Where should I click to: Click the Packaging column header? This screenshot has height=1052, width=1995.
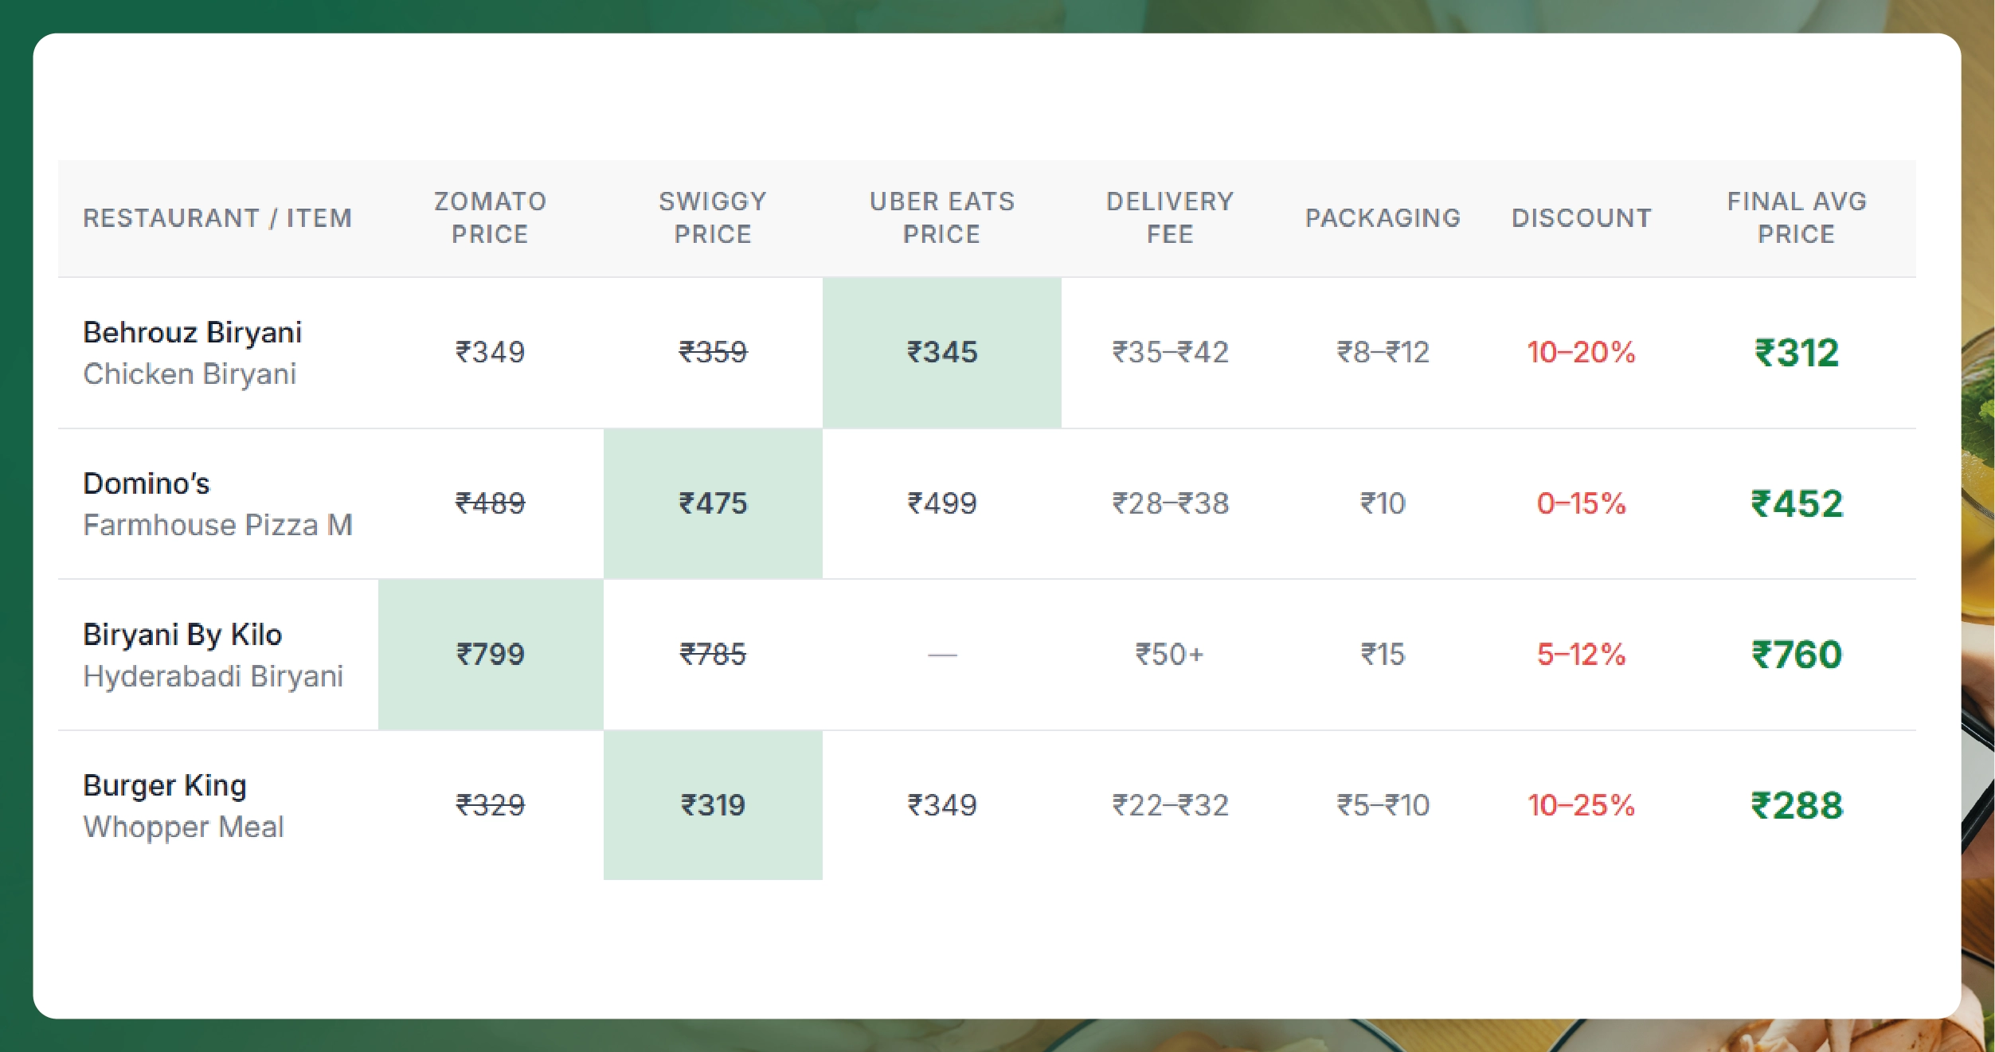1383,217
